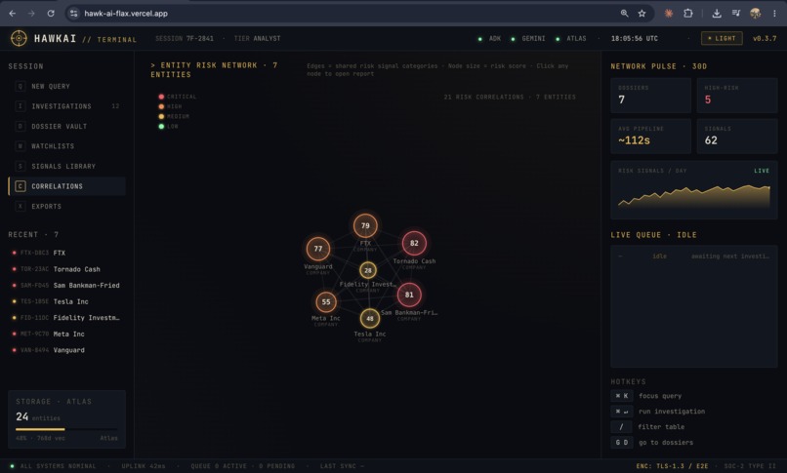Screen dimensions: 787x473
Task: Click the Dossiers 7 stat card
Action: tap(650, 96)
